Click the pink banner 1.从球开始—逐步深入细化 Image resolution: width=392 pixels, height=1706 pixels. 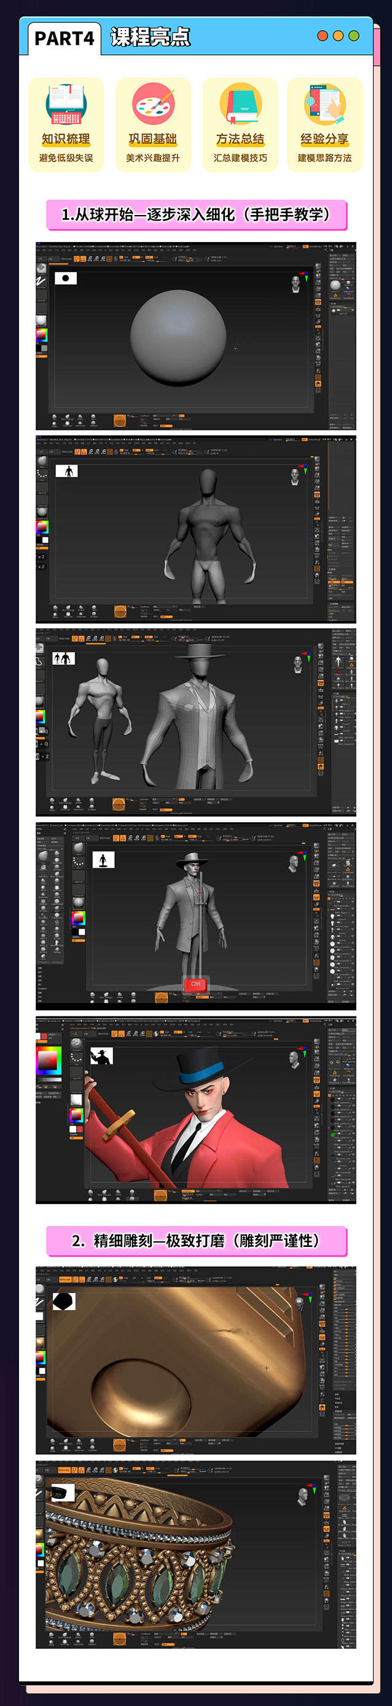196,214
